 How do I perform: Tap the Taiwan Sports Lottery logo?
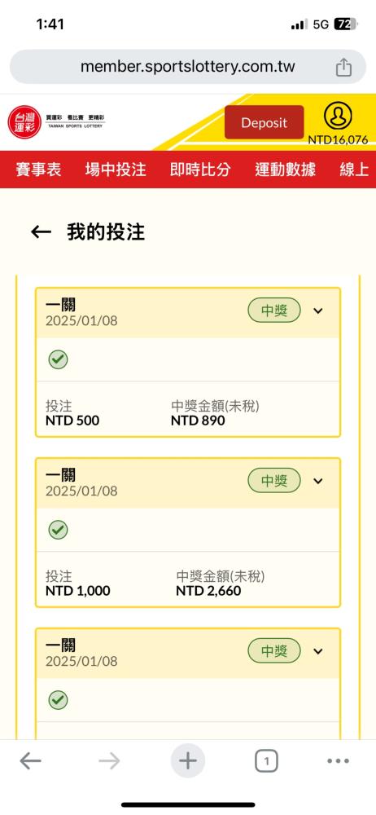[x=56, y=122]
